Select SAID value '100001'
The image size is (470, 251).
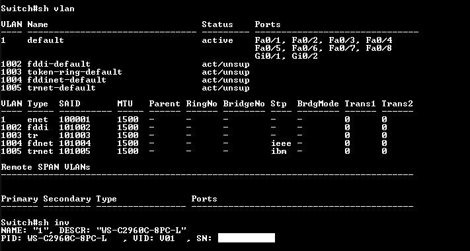(x=74, y=120)
